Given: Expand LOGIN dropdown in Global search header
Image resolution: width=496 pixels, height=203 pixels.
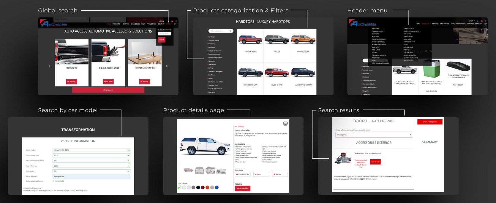Looking at the screenshot, I should point(162,21).
